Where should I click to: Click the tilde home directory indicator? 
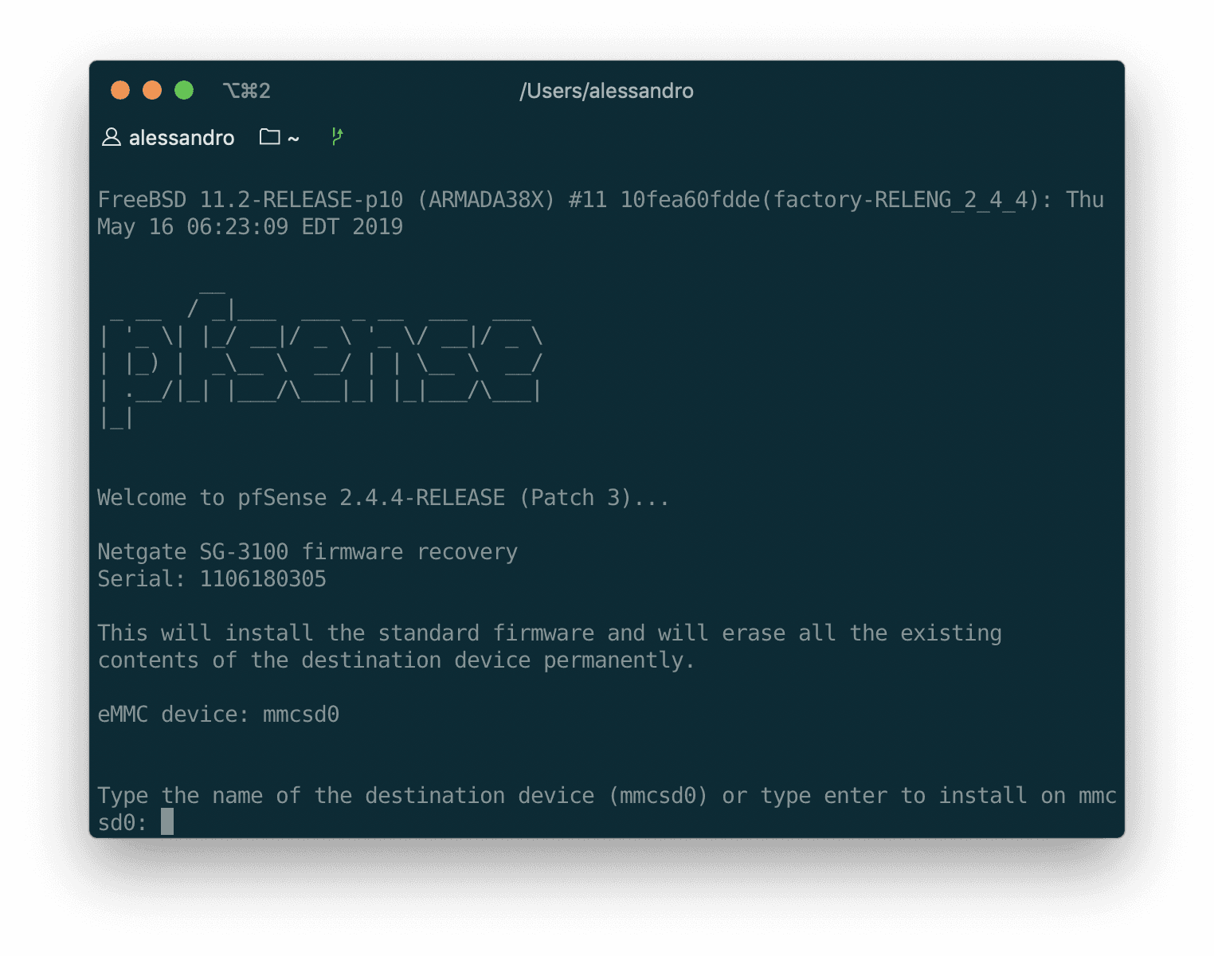click(293, 139)
